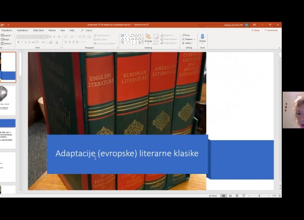Click the Decrease List Level icon
Screen dimensions: 304x220
pyautogui.click(x=80, y=36)
